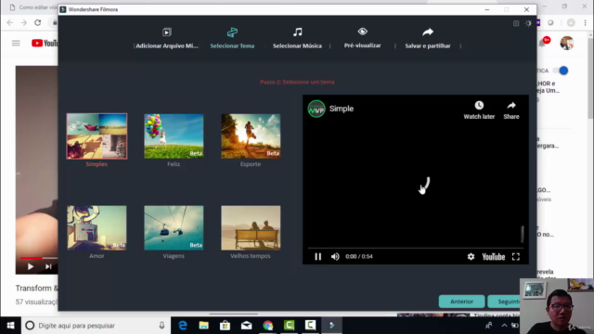Click Watch later on preview video

[x=479, y=110]
